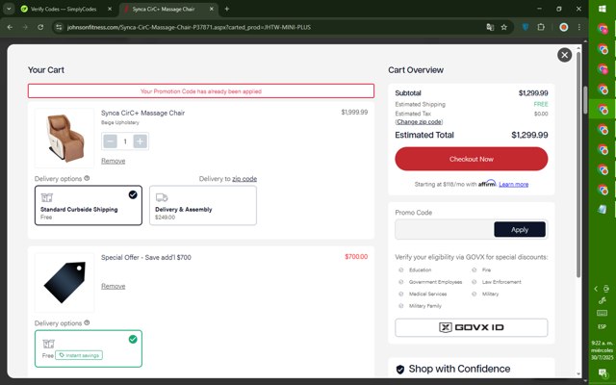Screen dimensions: 616x385
Task: Click Special Offer - Save add'l $700 text
Action: pos(146,257)
